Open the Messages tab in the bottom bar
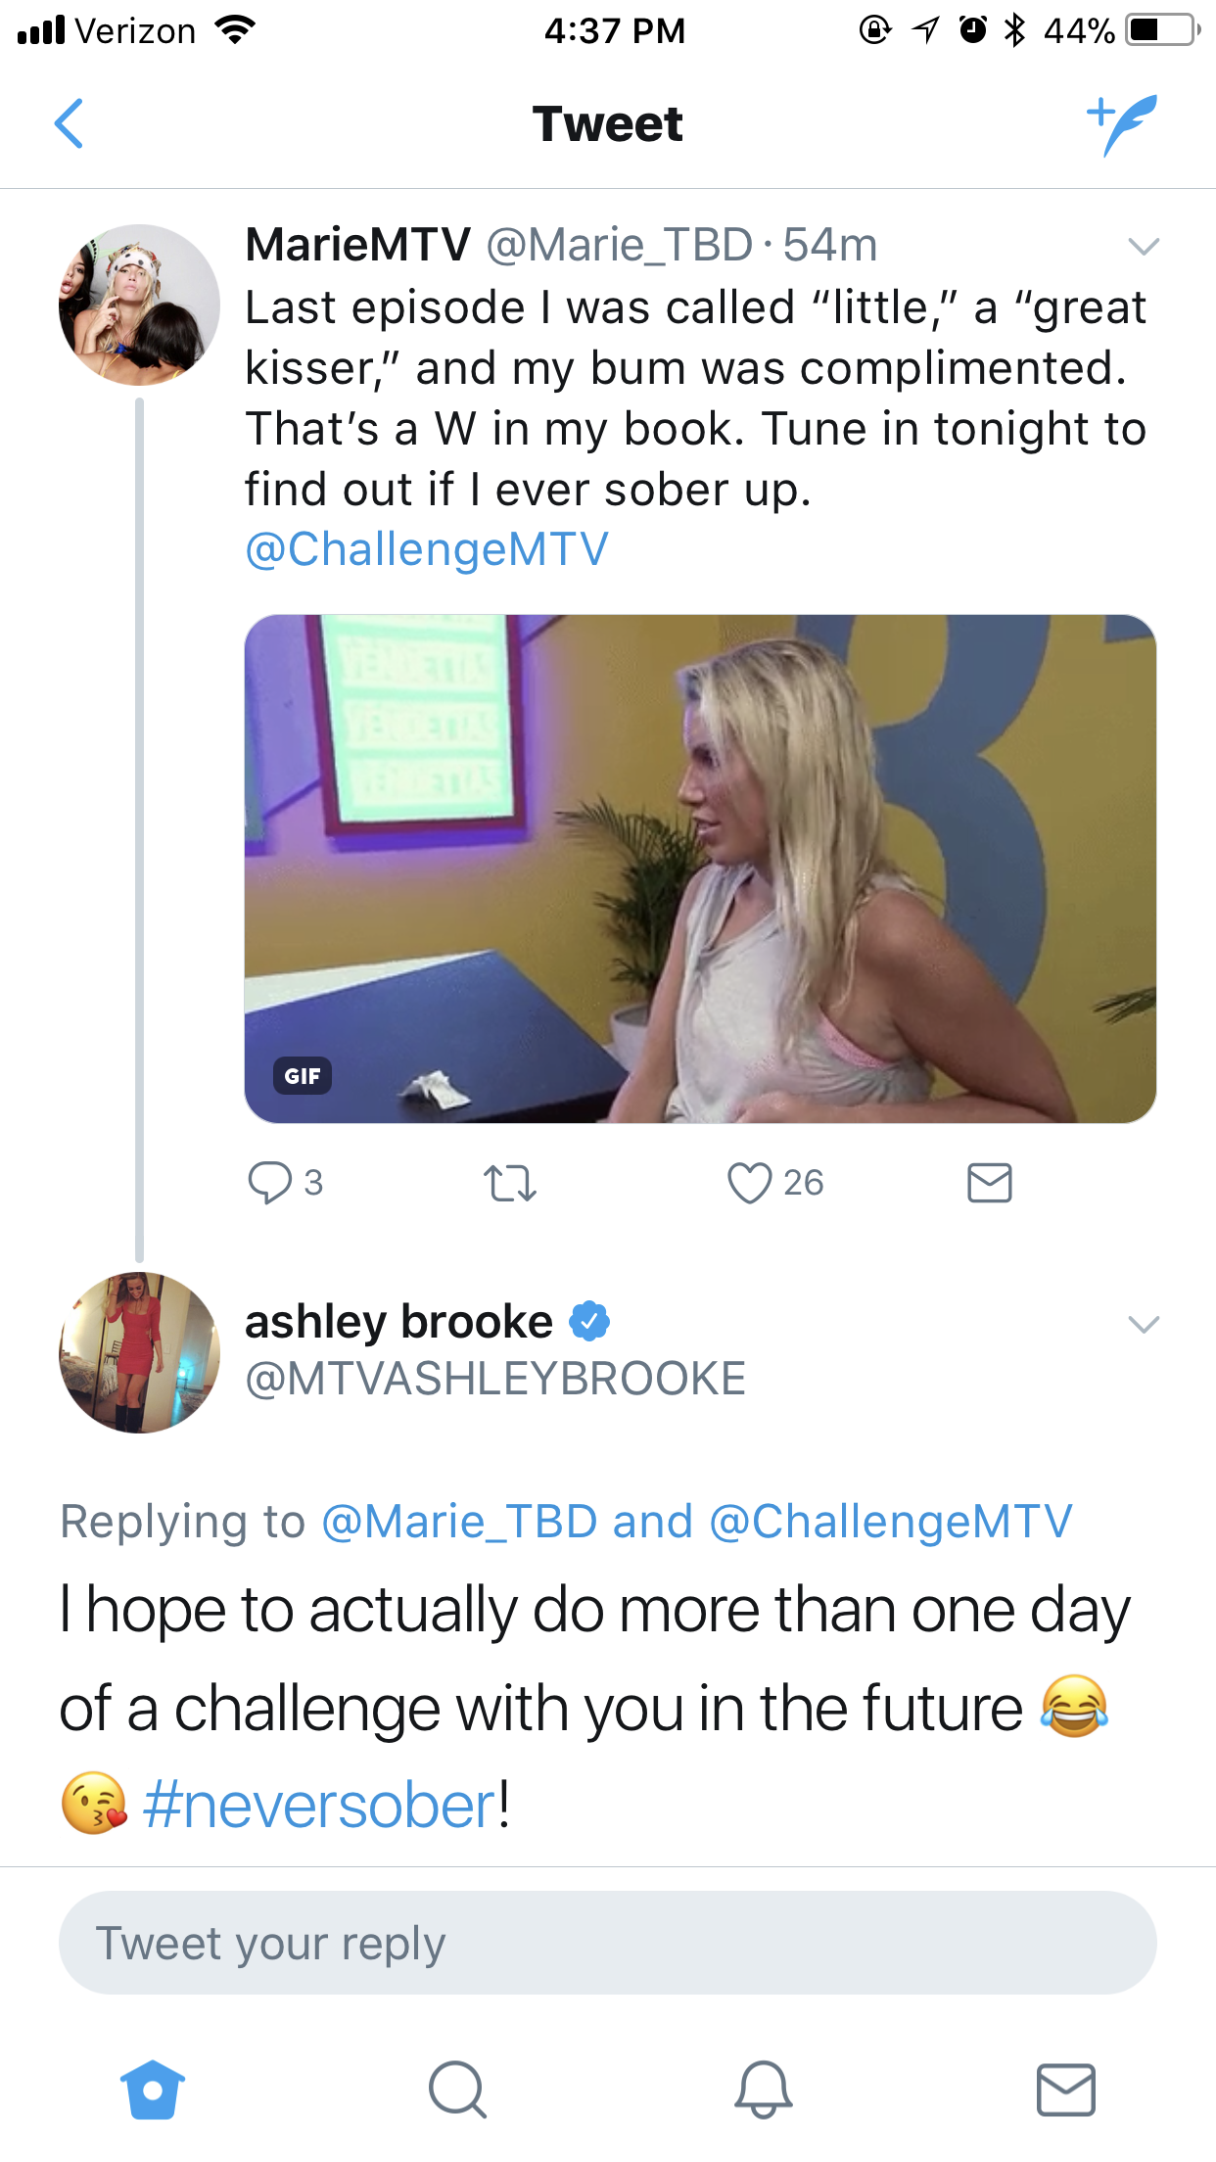Viewport: 1216px width, 2162px height. click(1066, 2090)
